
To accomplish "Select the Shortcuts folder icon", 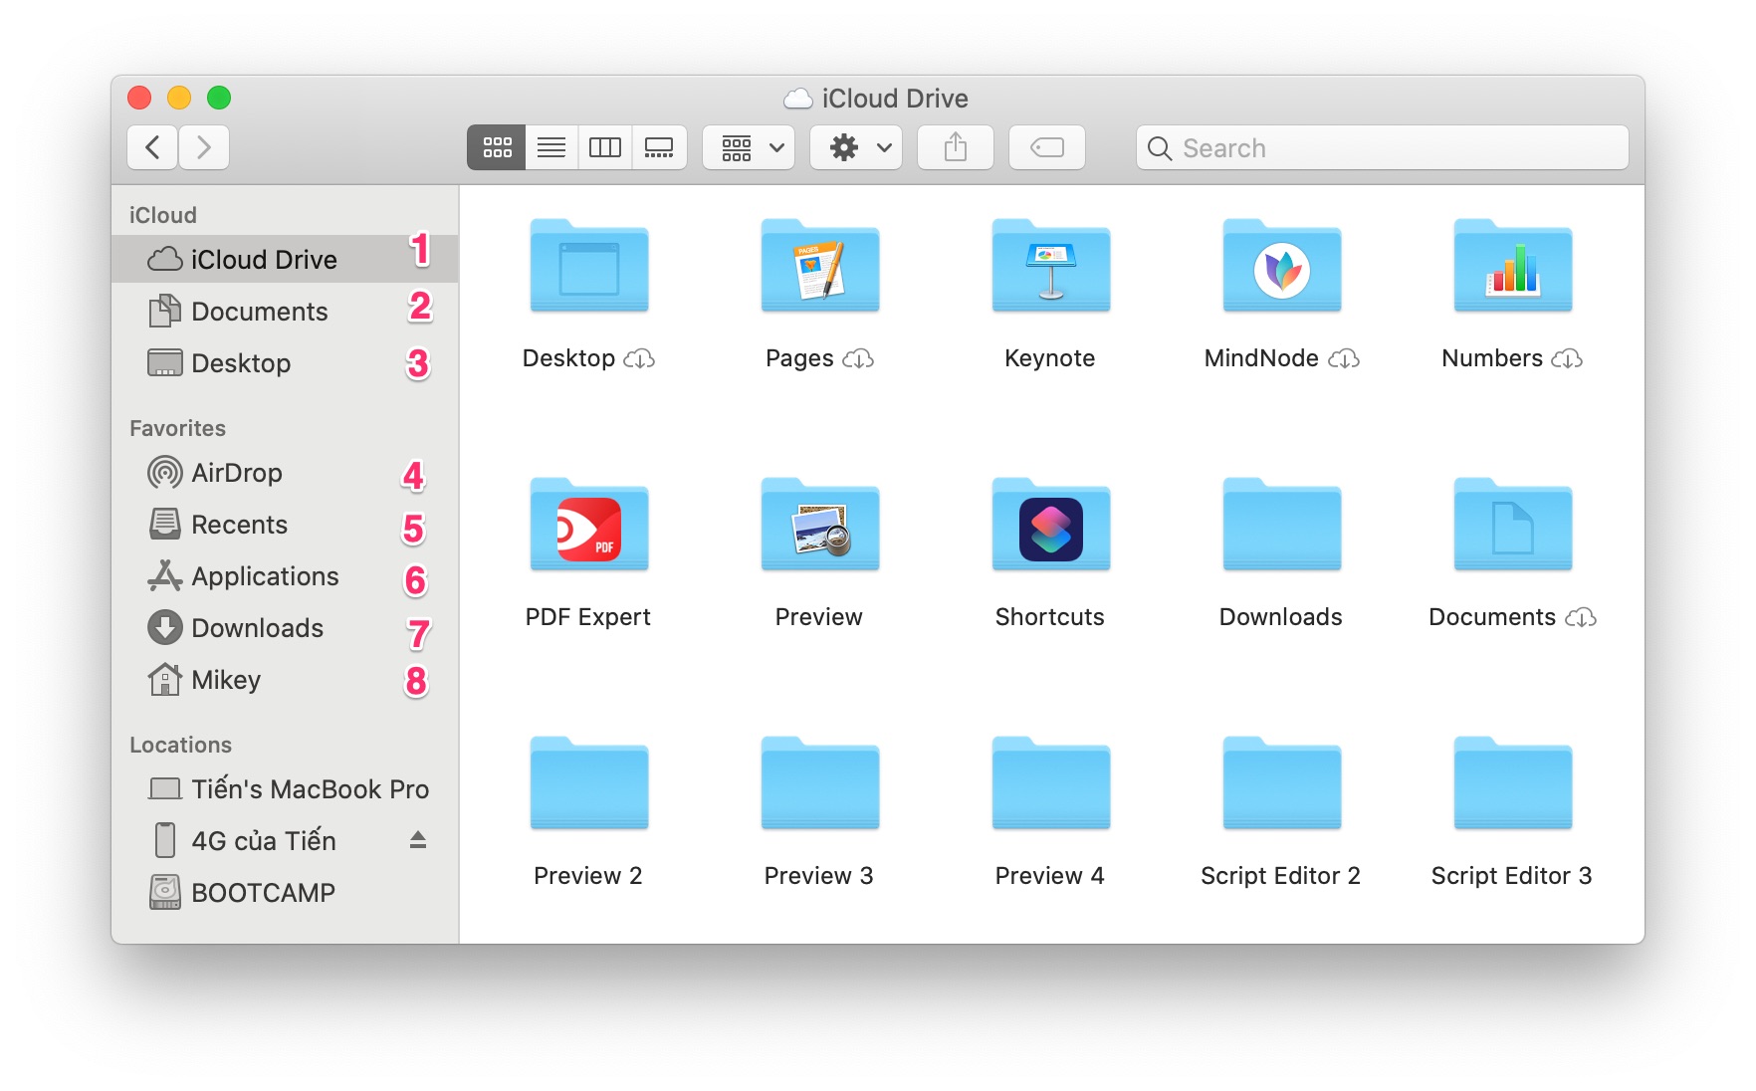I will click(x=1051, y=525).
